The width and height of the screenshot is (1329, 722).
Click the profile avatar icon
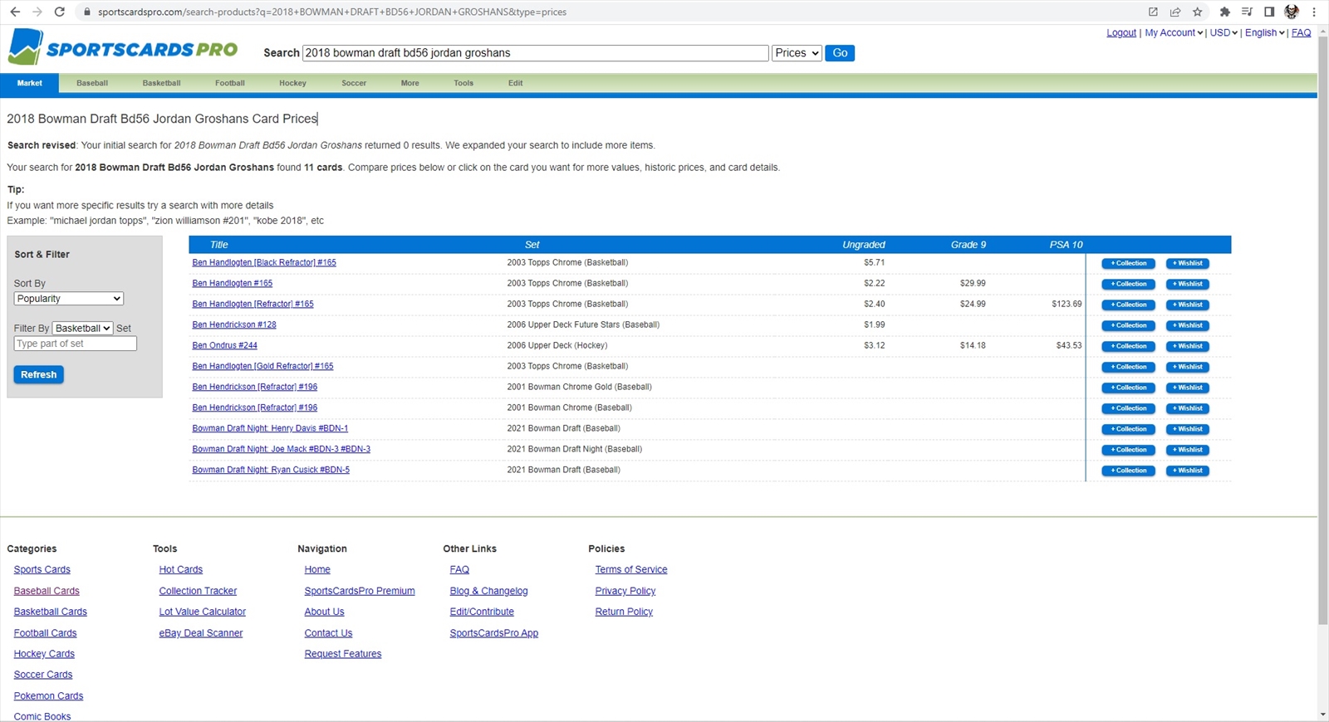pyautogui.click(x=1292, y=12)
